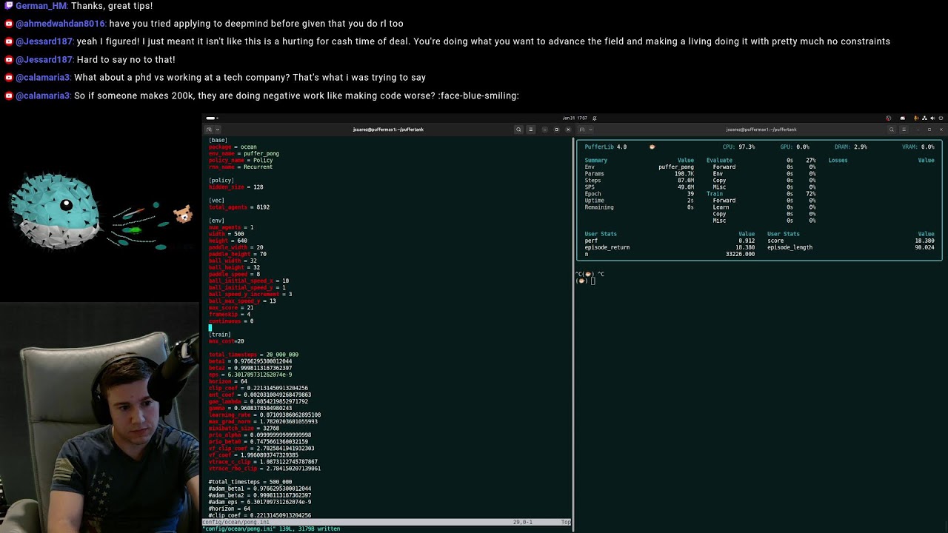Click @calamaria3 name on 'What about a phd' message
Viewport: 948px width, 533px height.
pos(43,77)
